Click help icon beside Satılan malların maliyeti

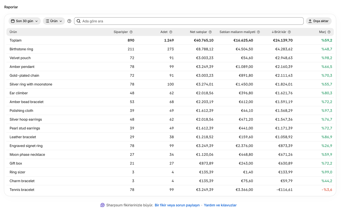258,32
